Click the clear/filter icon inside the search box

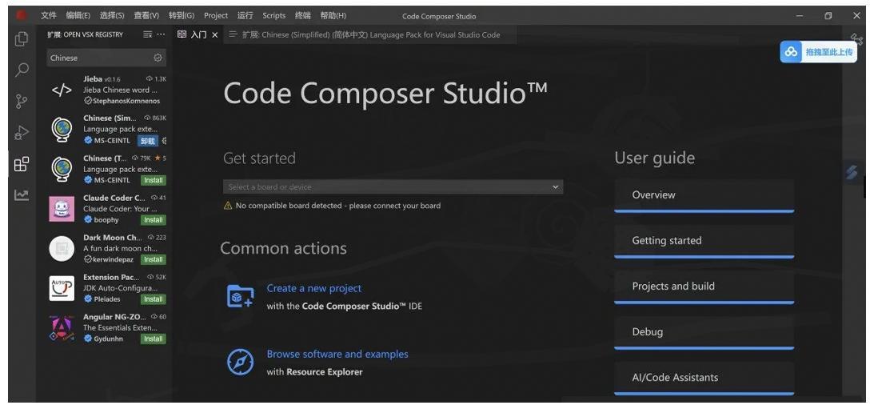pyautogui.click(x=158, y=58)
